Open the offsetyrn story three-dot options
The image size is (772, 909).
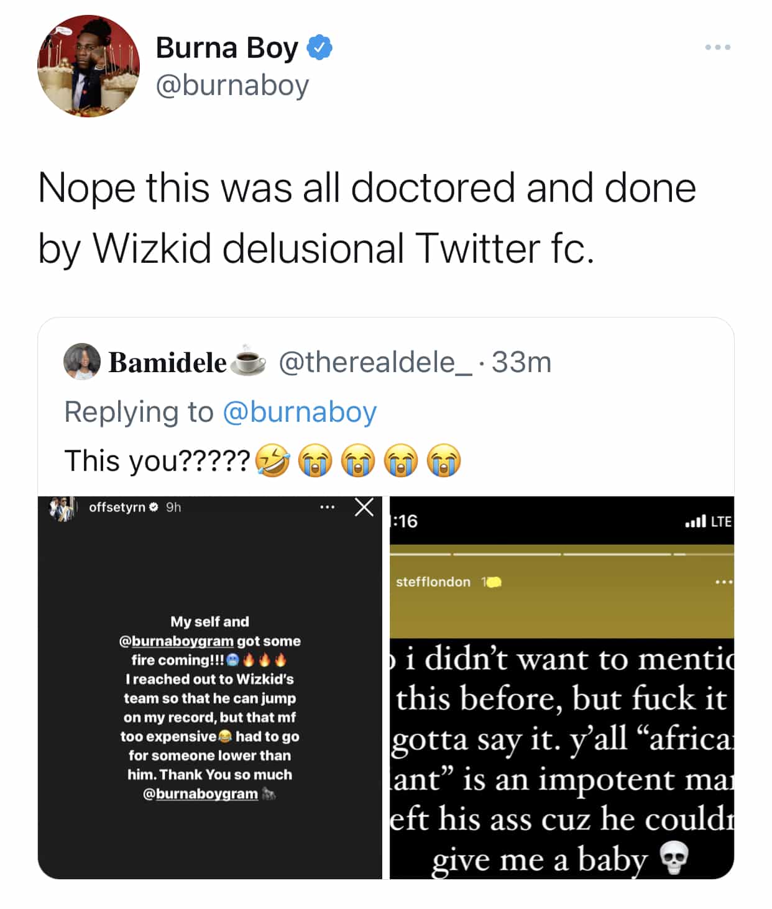[327, 508]
